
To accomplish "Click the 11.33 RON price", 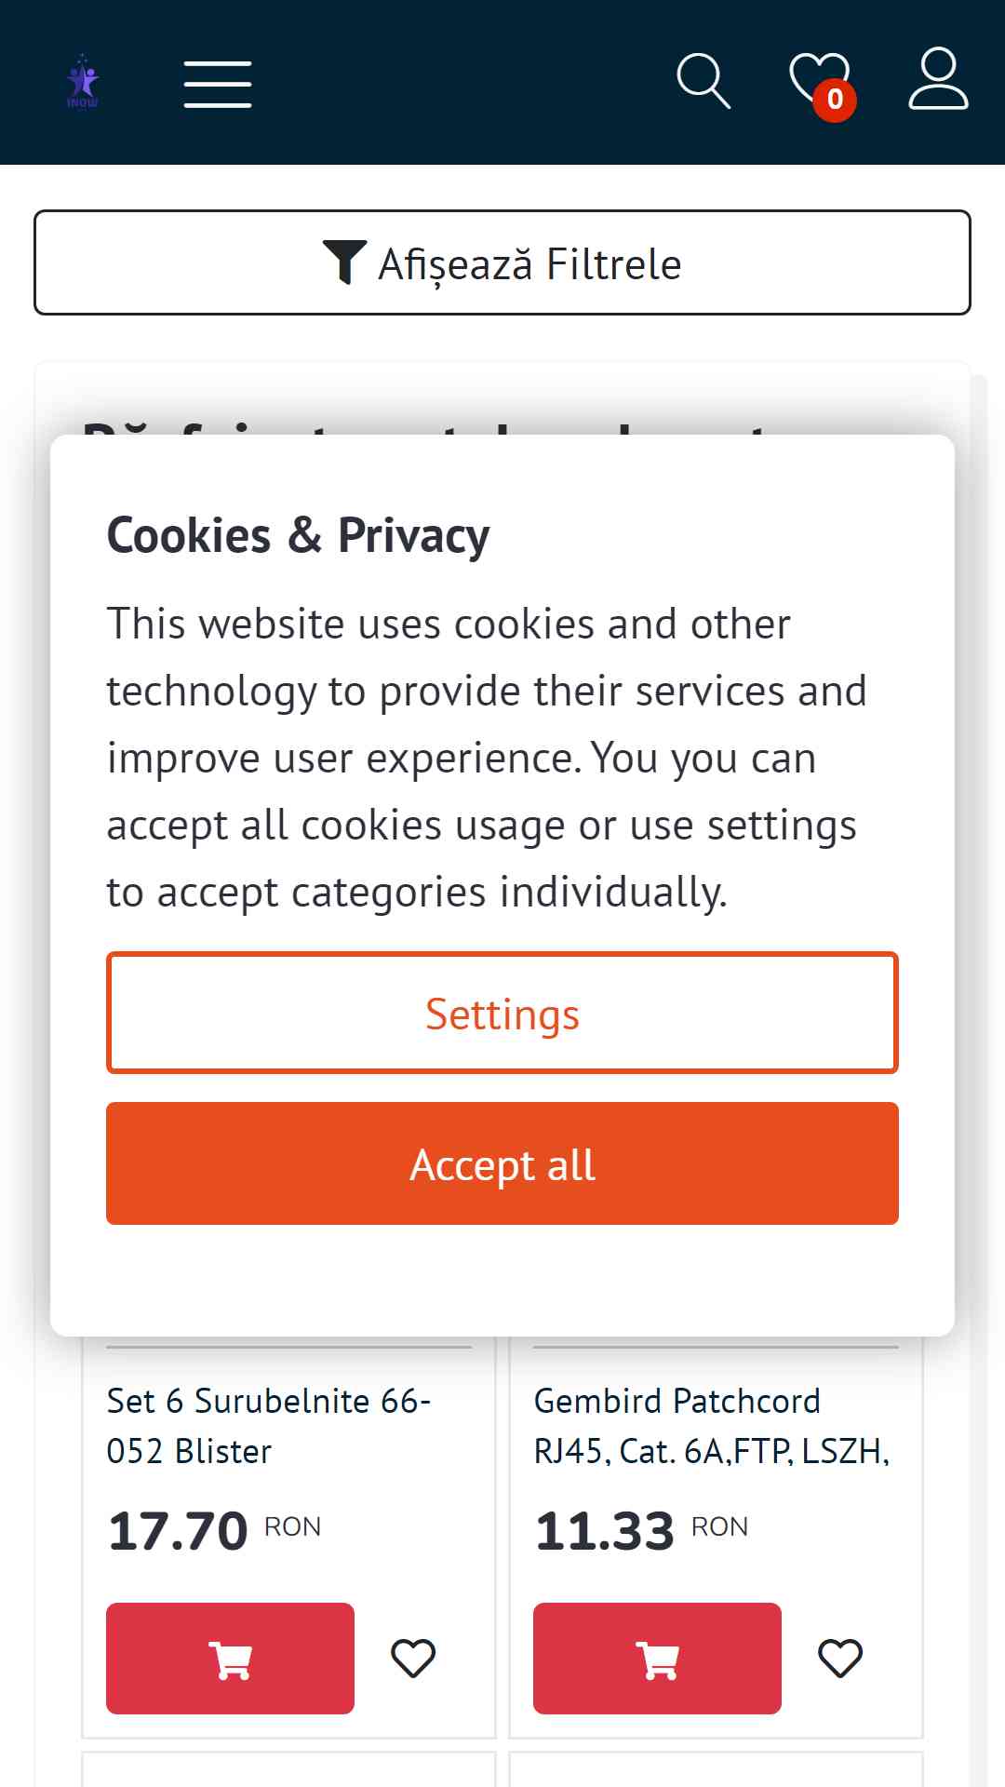I will (x=641, y=1531).
